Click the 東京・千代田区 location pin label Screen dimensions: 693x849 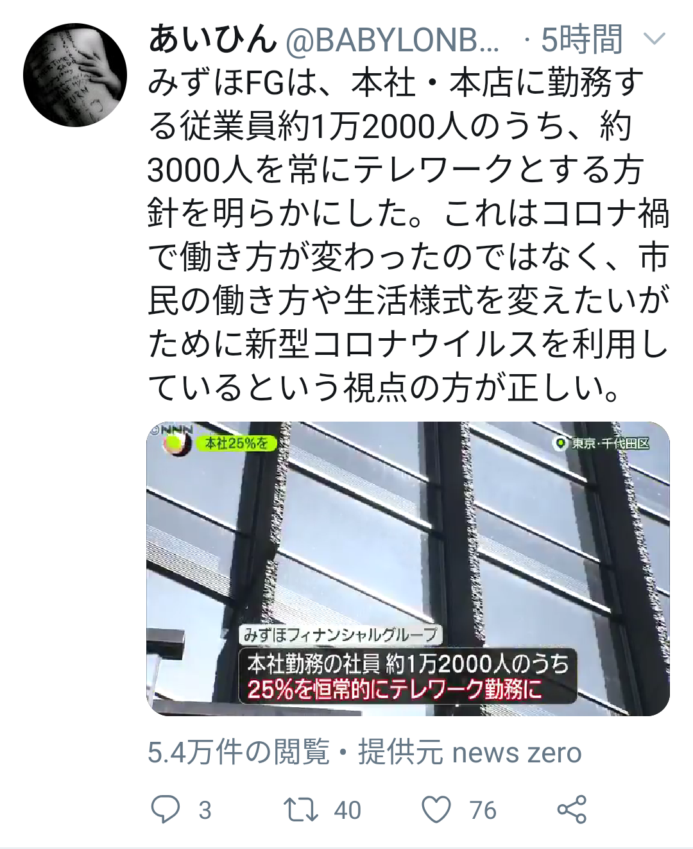tap(602, 443)
